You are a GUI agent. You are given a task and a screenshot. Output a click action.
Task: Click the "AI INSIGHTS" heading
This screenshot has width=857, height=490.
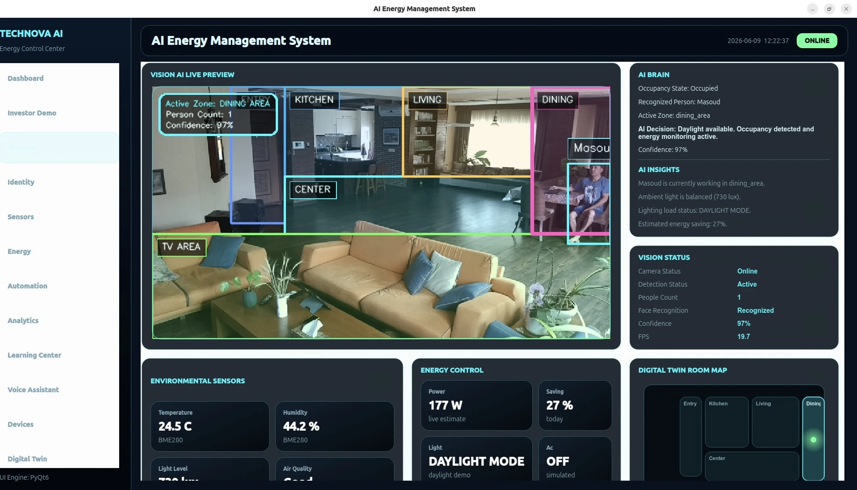pos(659,170)
